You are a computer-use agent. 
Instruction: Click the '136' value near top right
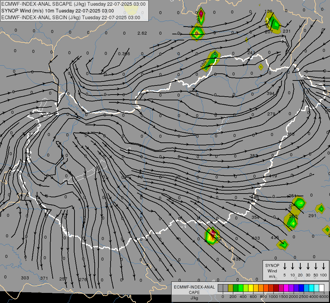(268, 11)
